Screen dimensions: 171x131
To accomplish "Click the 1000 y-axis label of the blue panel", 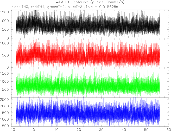I will pyautogui.click(x=4, y=119).
